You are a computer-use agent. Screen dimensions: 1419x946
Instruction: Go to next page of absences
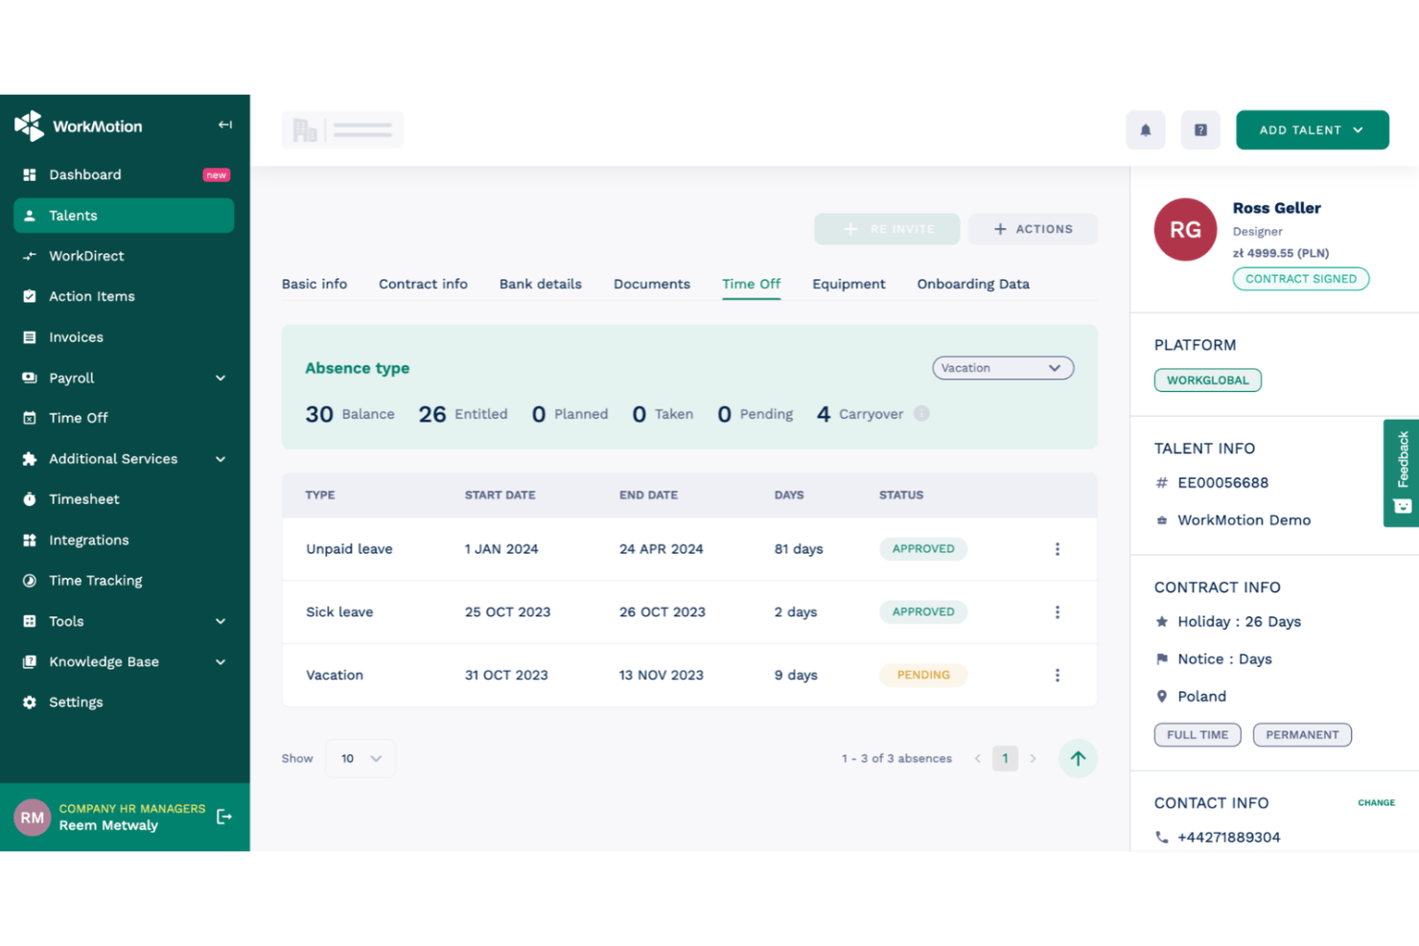coord(1033,758)
